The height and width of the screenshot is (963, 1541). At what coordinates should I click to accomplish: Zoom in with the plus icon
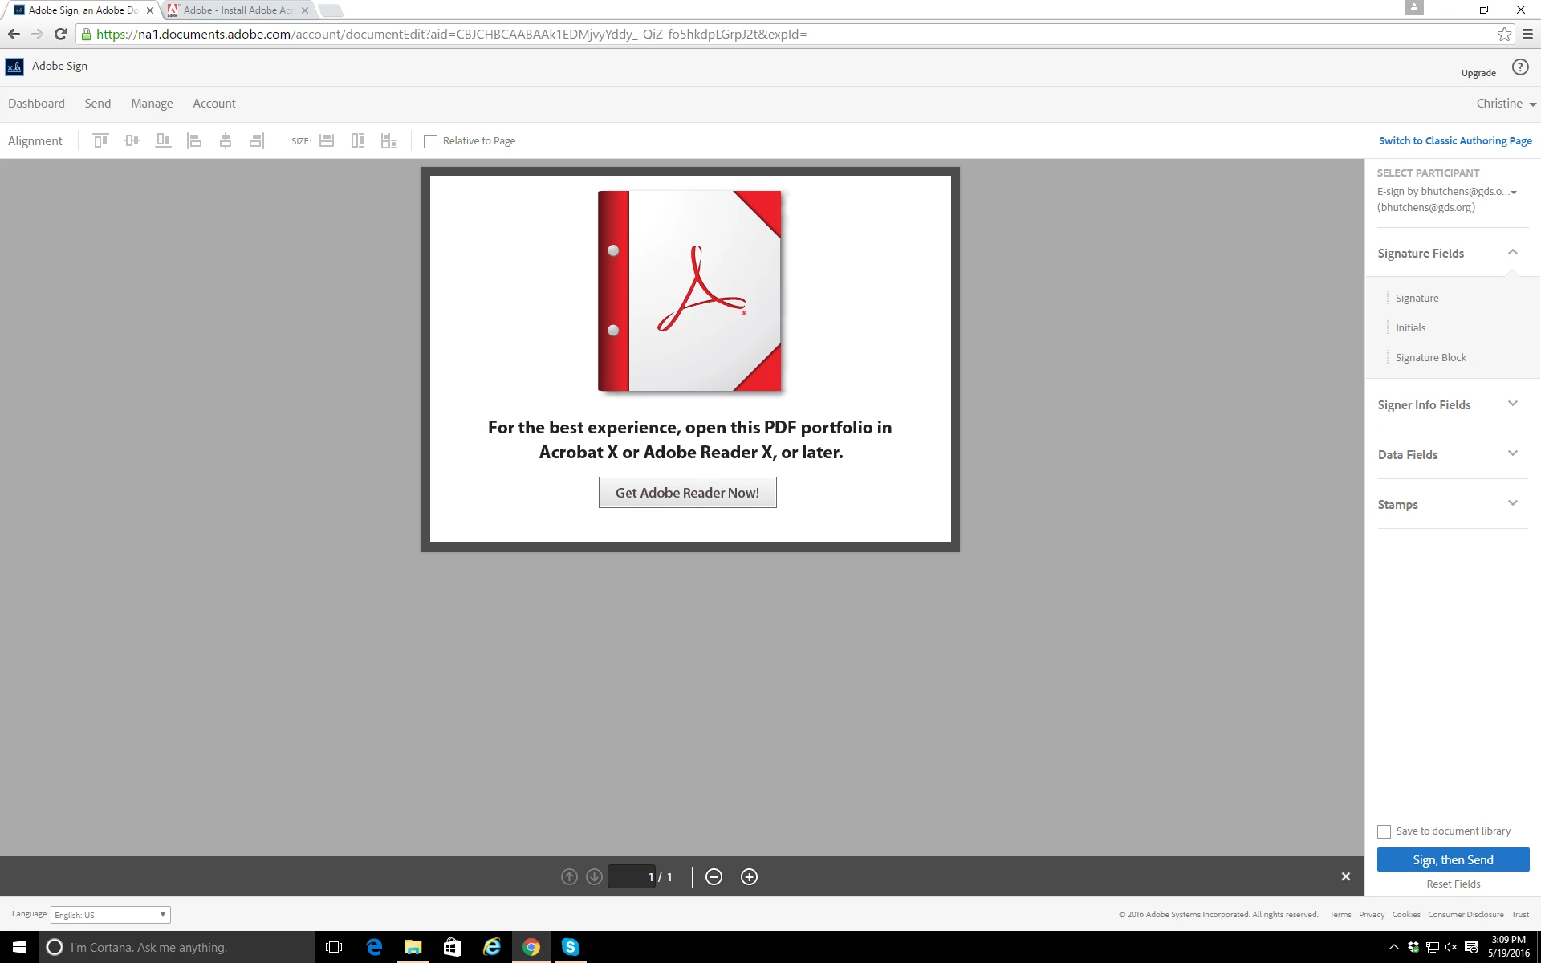pyautogui.click(x=749, y=877)
